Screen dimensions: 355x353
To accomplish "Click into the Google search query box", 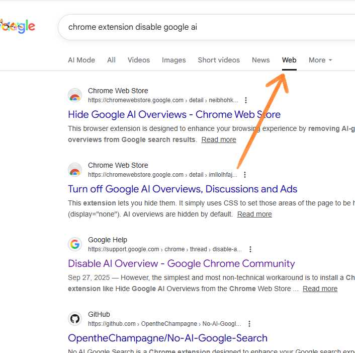I will [207, 27].
